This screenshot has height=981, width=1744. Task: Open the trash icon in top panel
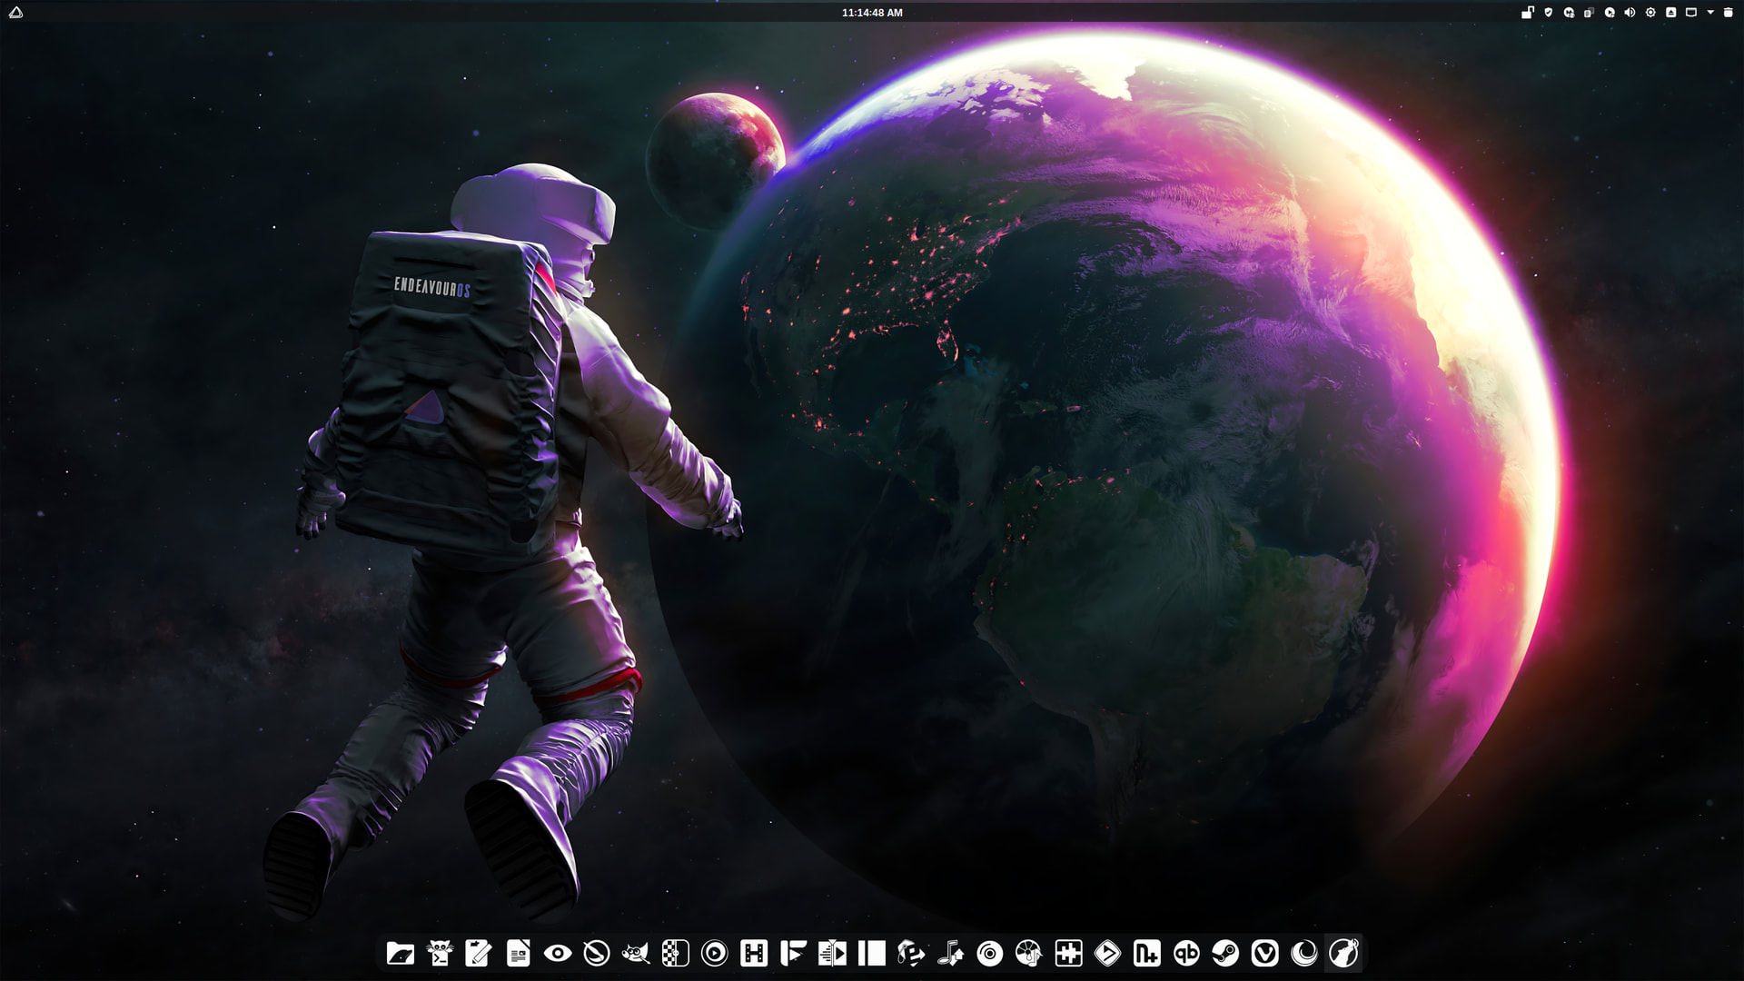pyautogui.click(x=1729, y=13)
